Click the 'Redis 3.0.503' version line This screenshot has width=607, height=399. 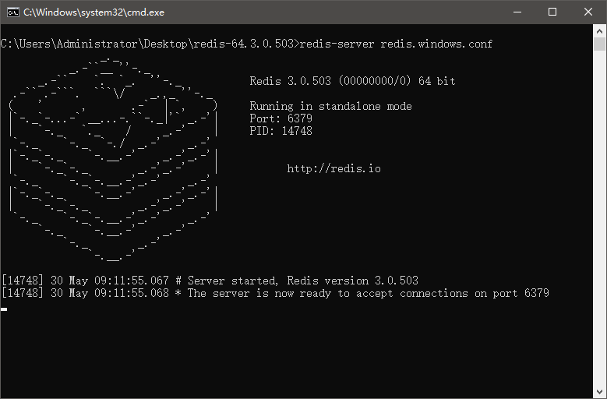coord(352,81)
